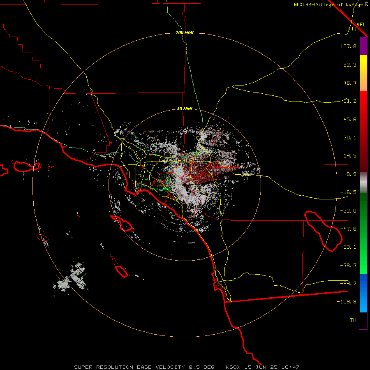370x370 pixels.
Task: Click the 100 NMI range ring label
Action: click(x=185, y=32)
